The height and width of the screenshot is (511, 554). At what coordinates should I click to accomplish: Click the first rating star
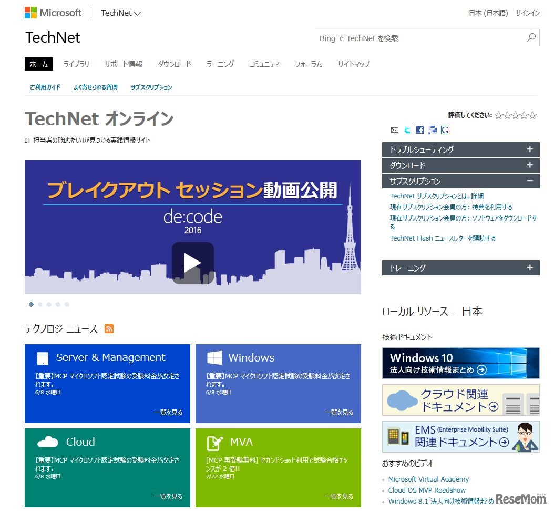498,115
